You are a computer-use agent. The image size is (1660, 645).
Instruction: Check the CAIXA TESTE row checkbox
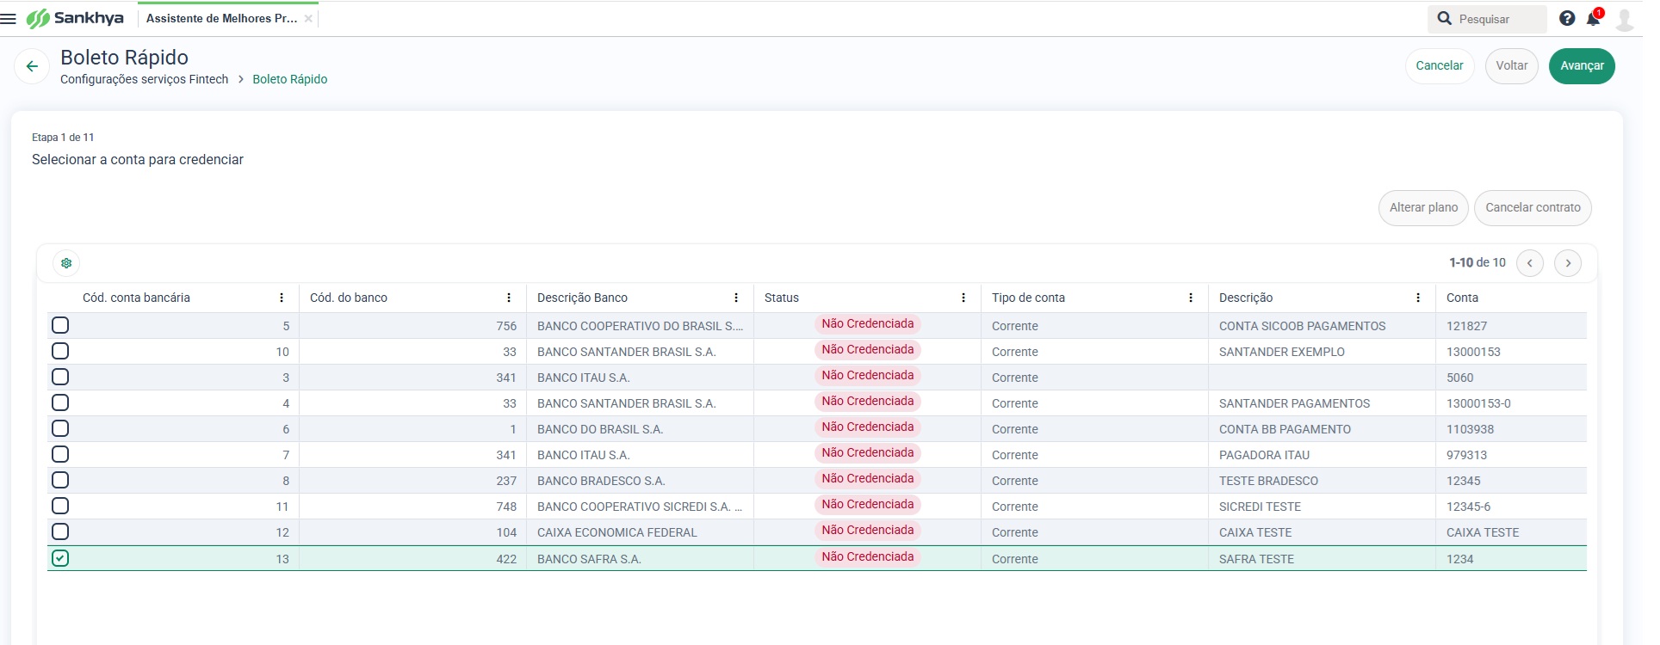click(60, 531)
